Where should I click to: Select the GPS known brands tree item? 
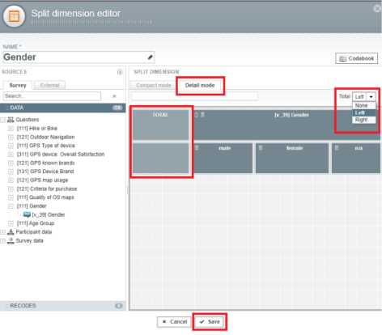[x=45, y=163]
